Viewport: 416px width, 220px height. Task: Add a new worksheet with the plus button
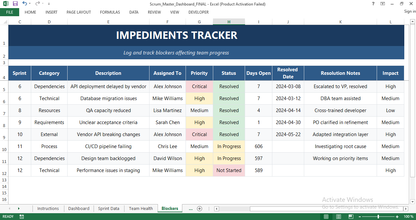click(200, 209)
